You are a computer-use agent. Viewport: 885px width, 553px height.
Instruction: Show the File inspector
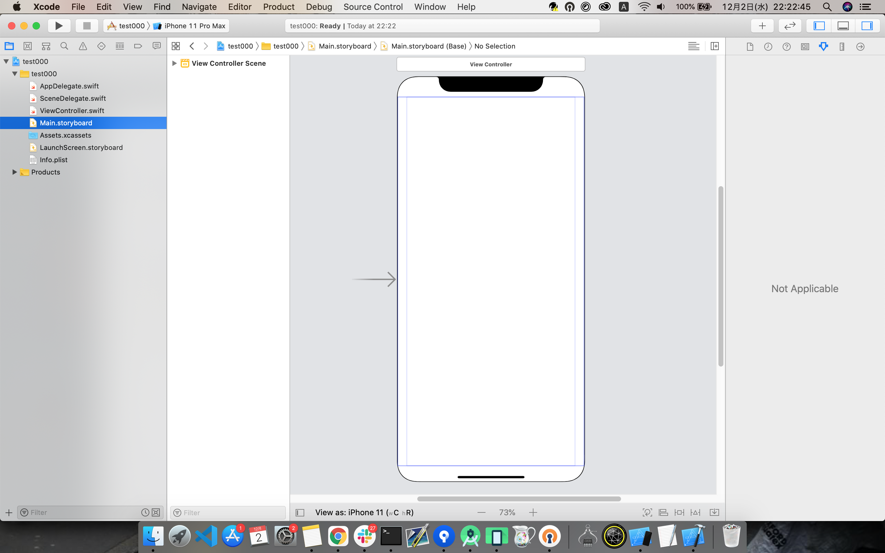(x=750, y=46)
